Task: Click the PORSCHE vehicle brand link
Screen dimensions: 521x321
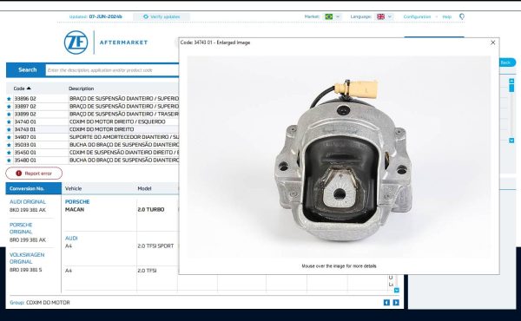Action: [x=77, y=202]
